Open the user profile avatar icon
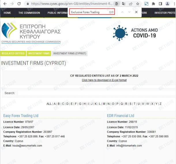The image size is (176, 164). point(167,4)
